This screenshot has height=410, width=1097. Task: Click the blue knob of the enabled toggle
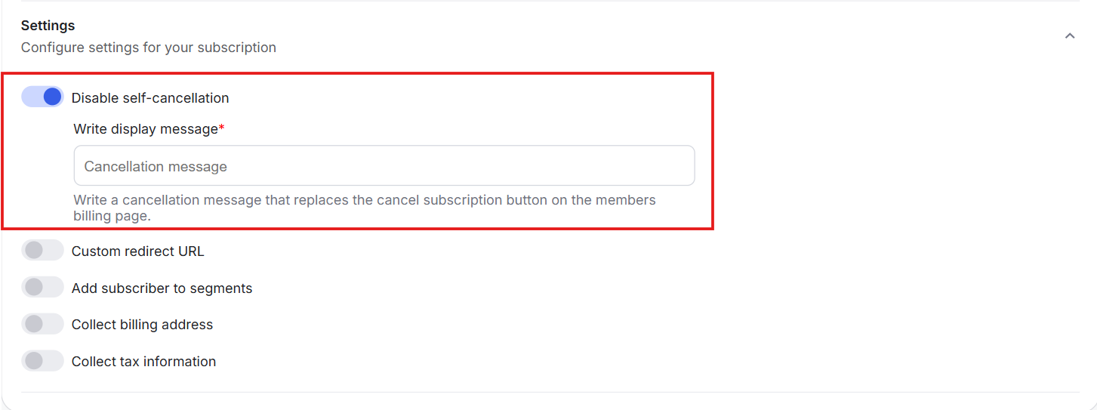[52, 97]
